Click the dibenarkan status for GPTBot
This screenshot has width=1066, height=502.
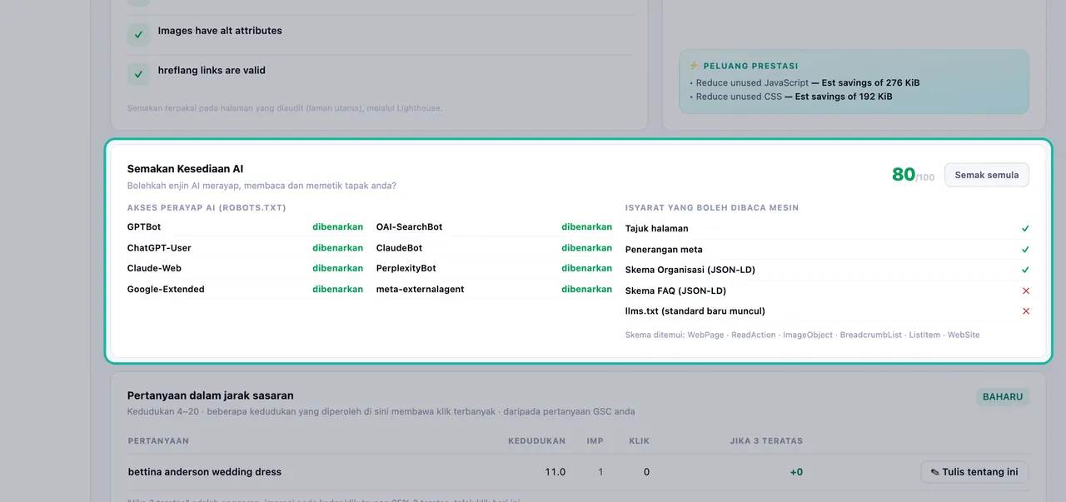338,227
